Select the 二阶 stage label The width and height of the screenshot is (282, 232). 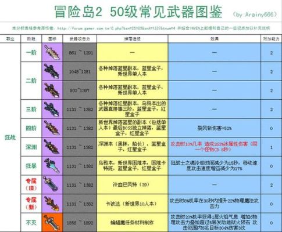pyautogui.click(x=31, y=81)
